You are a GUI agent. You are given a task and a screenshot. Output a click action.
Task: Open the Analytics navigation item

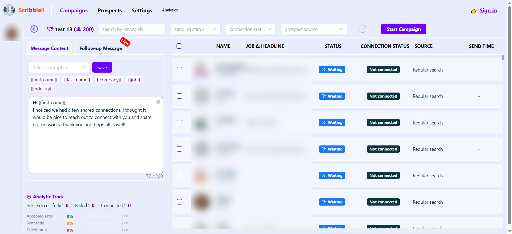pyautogui.click(x=170, y=10)
